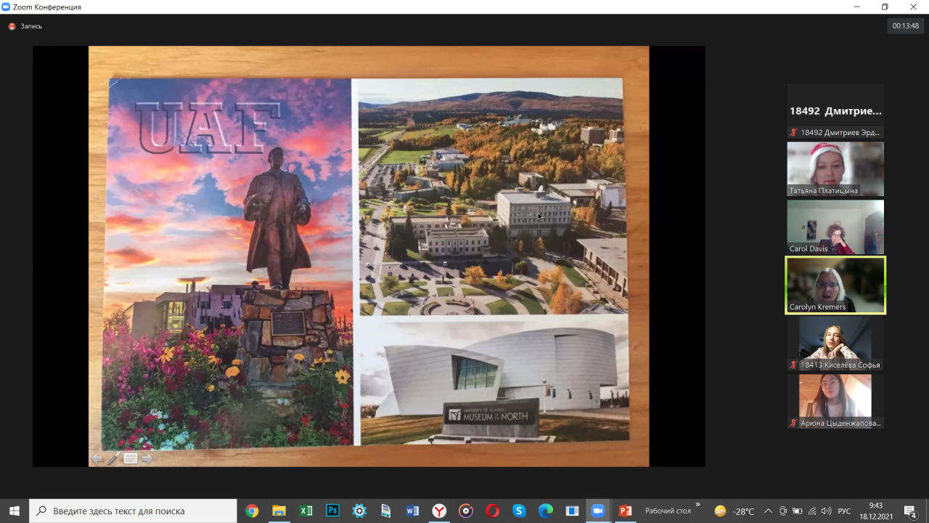The height and width of the screenshot is (523, 929).
Task: Click the next slide arrow on the presentation
Action: [x=147, y=458]
